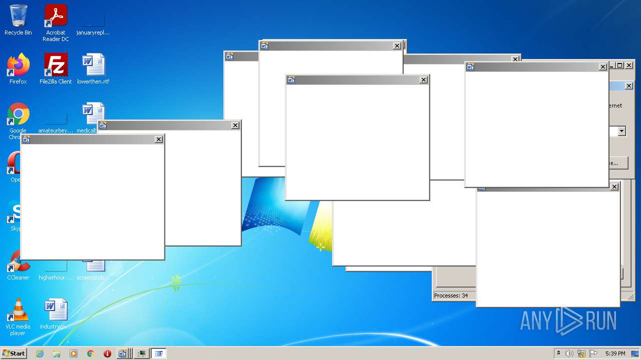Image resolution: width=641 pixels, height=360 pixels.
Task: Open Windows Explorer from the taskbar
Action: pos(57,353)
